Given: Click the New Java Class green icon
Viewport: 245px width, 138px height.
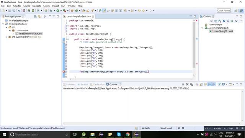Looking at the screenshot, I should [x=77, y=11].
